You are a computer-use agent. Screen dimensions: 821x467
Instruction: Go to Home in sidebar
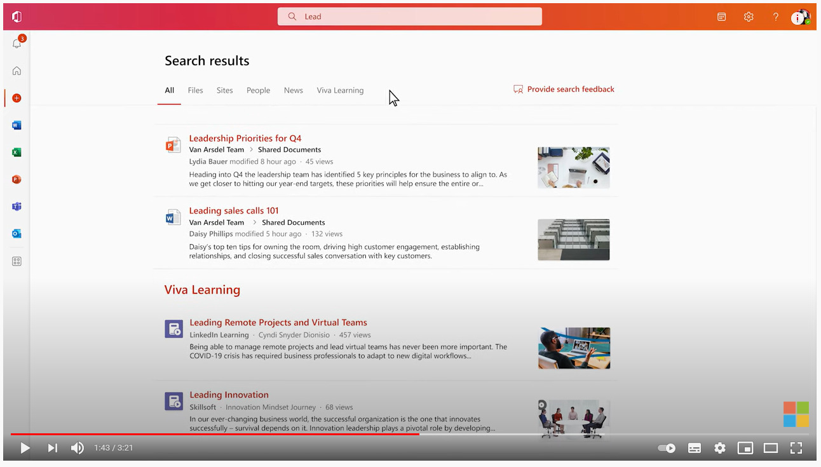17,71
